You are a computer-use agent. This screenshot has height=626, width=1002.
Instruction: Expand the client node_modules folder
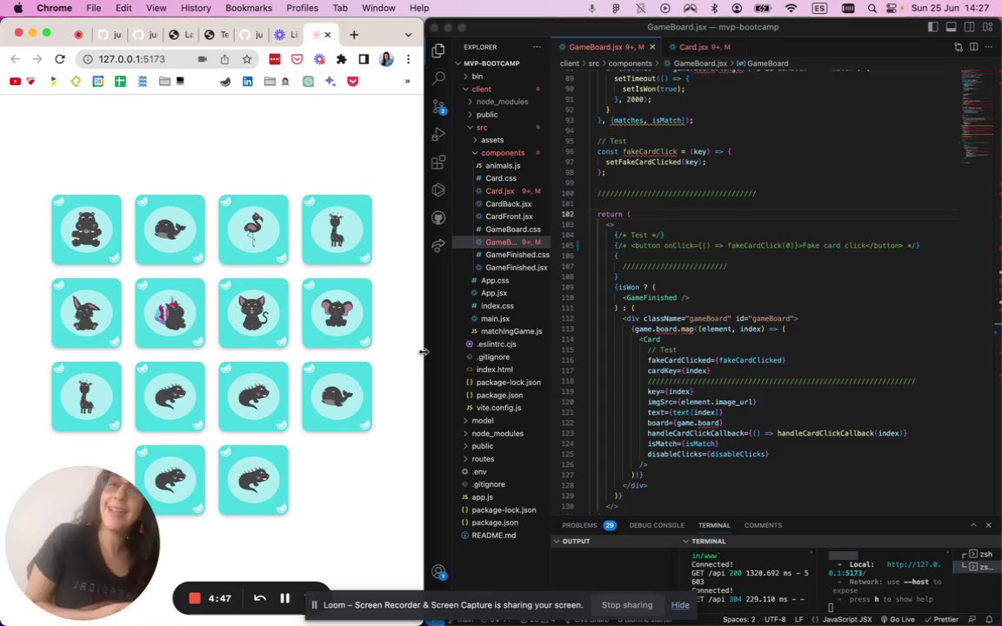click(x=502, y=102)
